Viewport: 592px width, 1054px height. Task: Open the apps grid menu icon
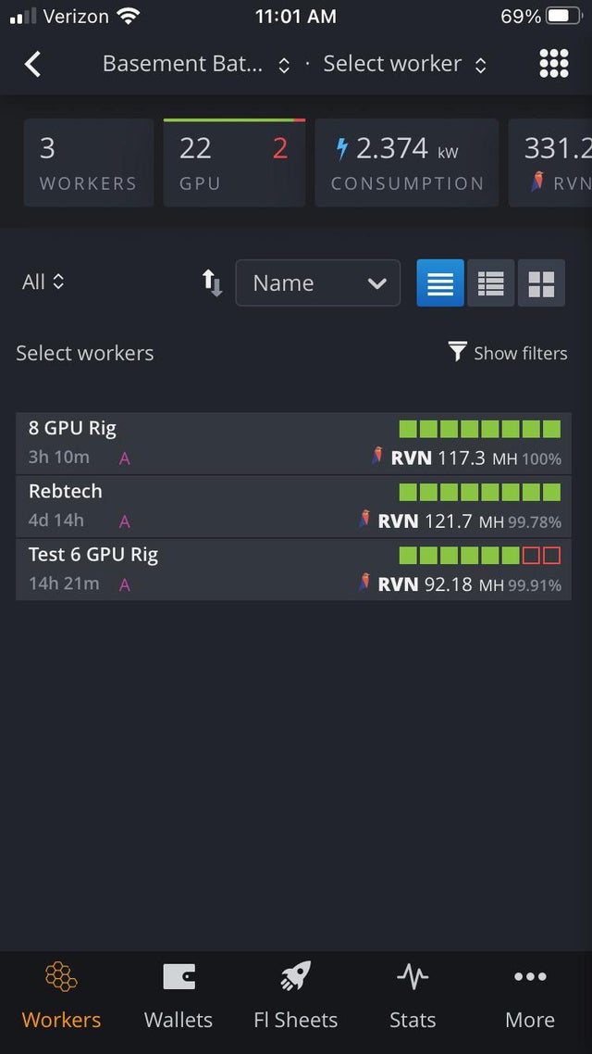tap(554, 64)
